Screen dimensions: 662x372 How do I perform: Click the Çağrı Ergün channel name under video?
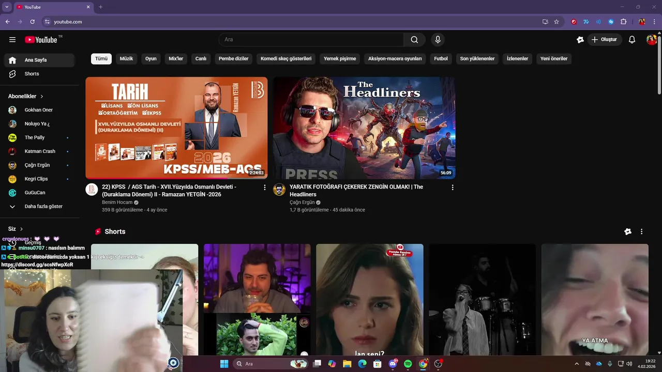[x=302, y=203]
